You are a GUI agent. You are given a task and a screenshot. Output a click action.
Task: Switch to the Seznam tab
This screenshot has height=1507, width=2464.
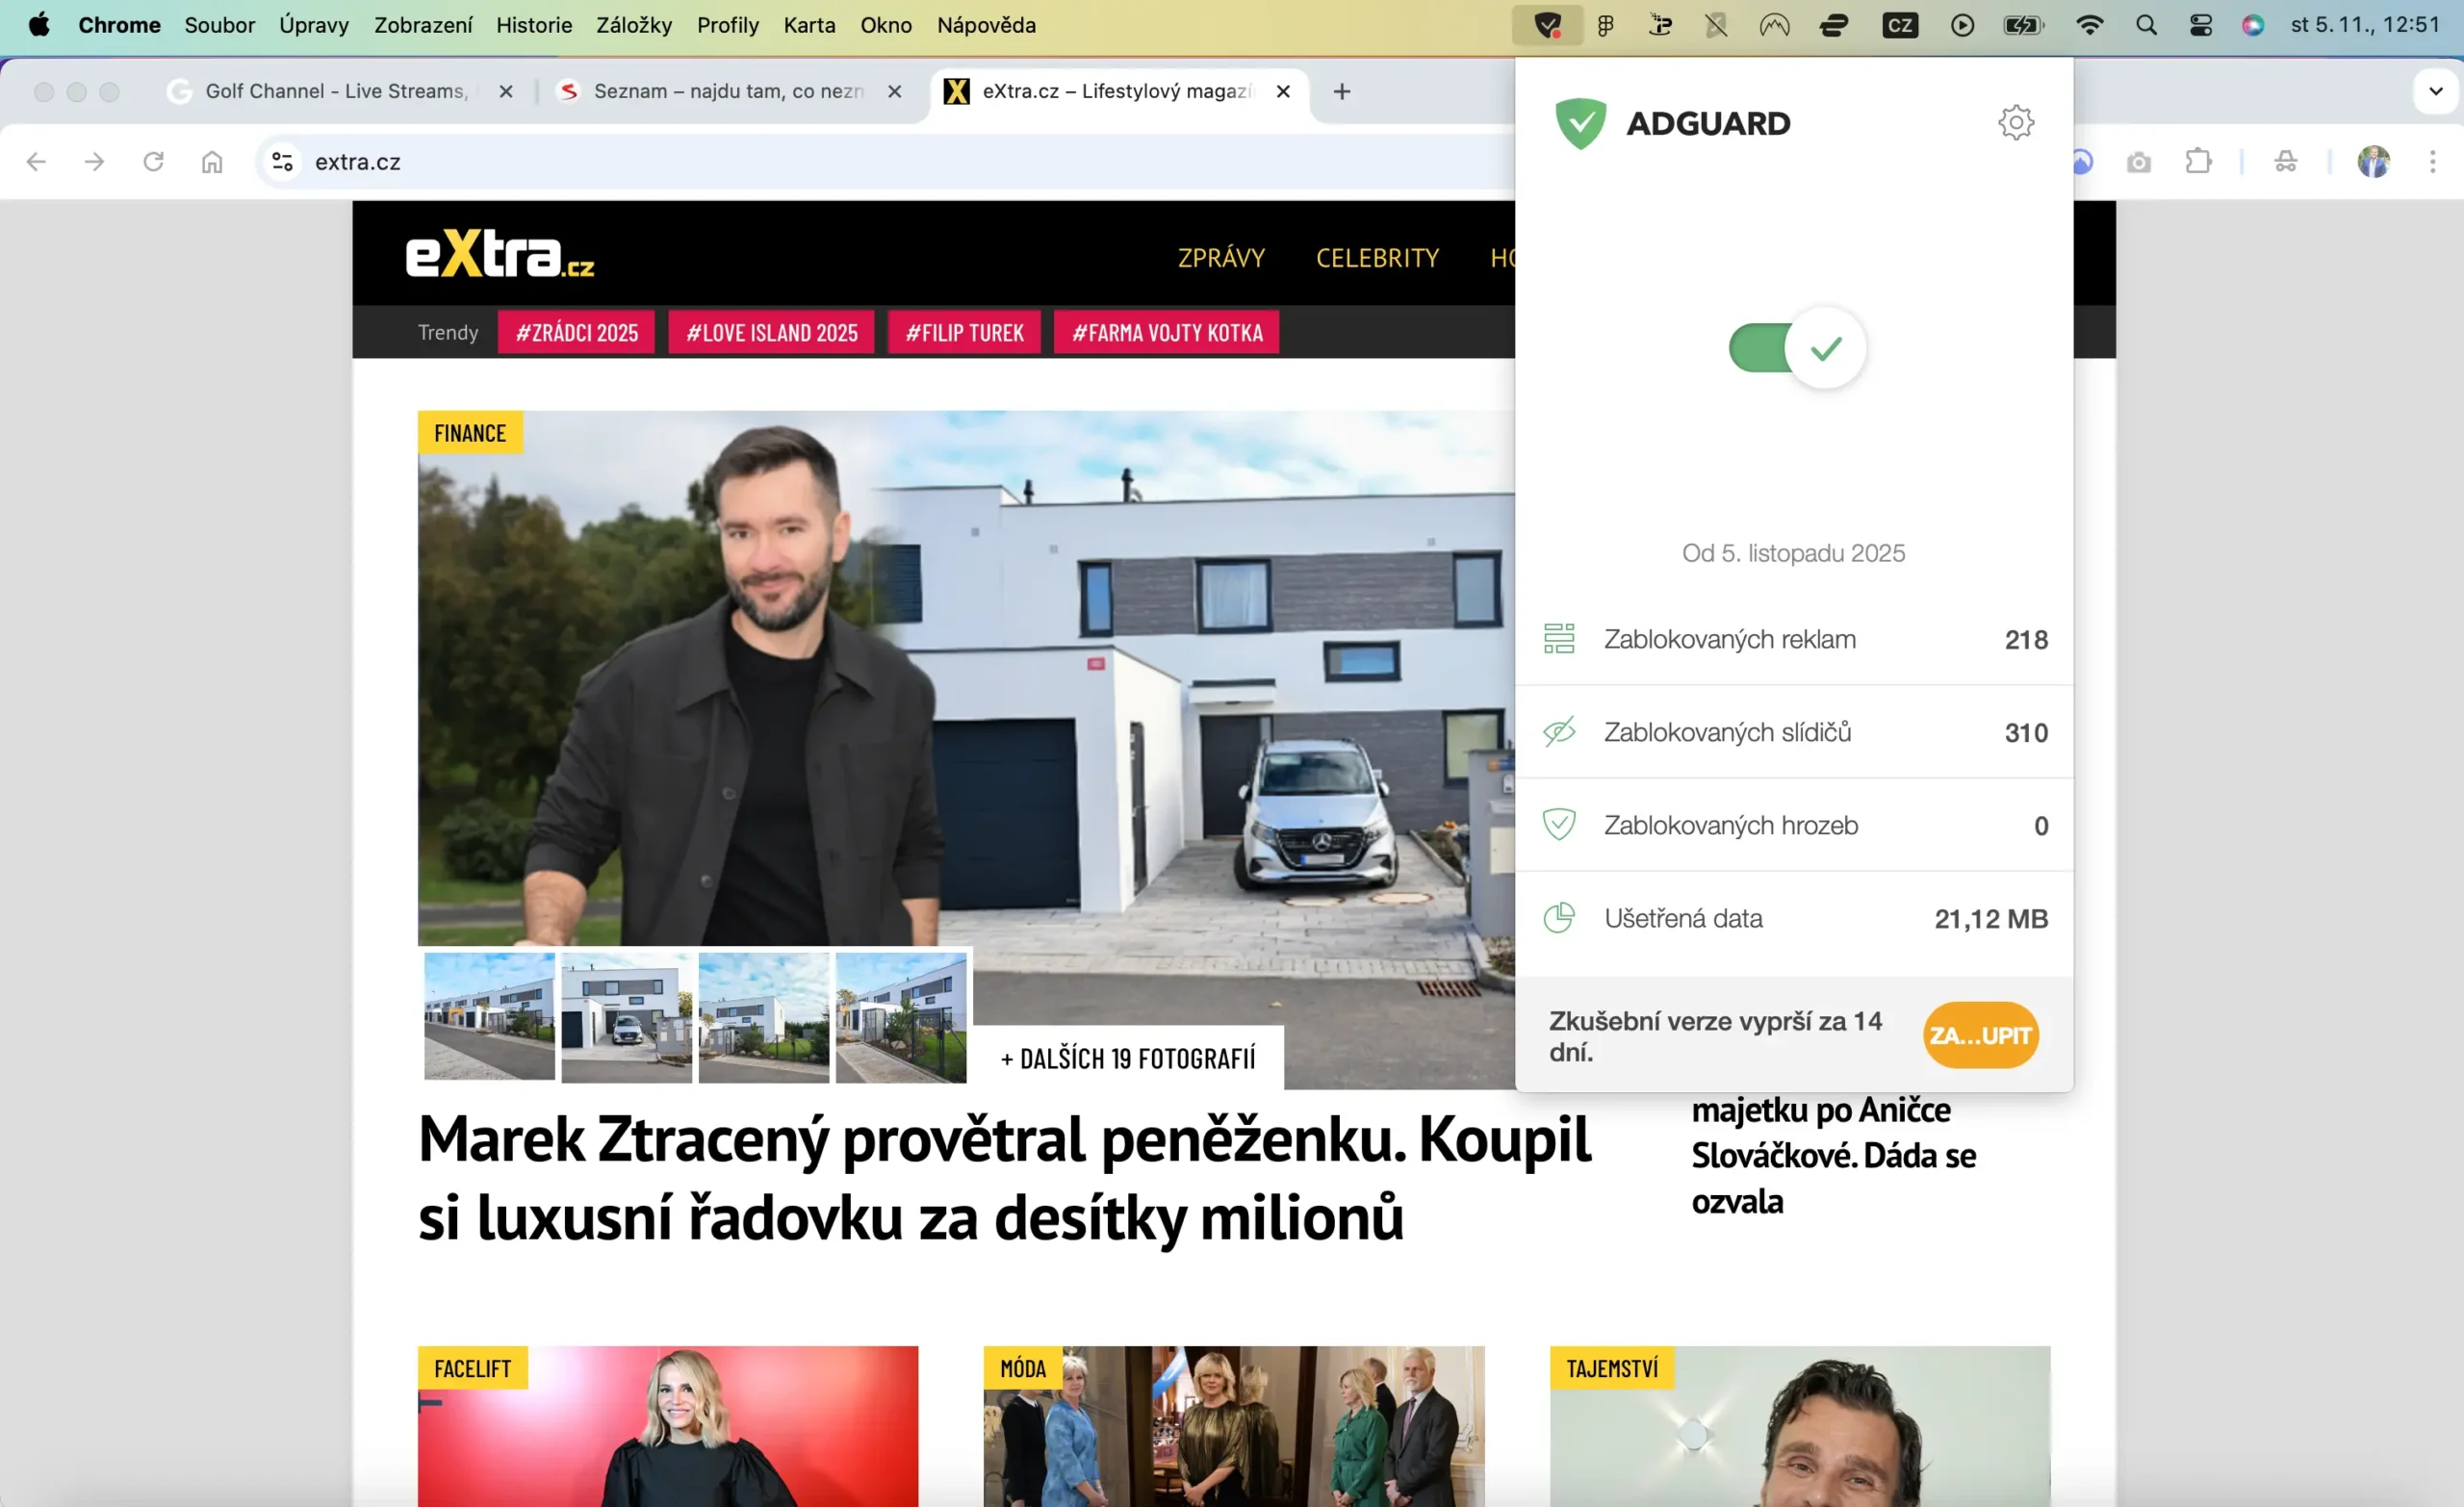[727, 91]
